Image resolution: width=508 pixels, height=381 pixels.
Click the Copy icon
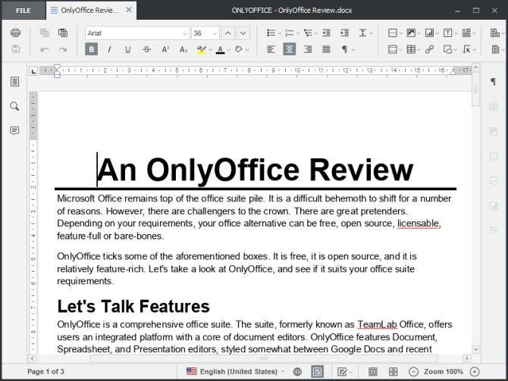point(45,33)
